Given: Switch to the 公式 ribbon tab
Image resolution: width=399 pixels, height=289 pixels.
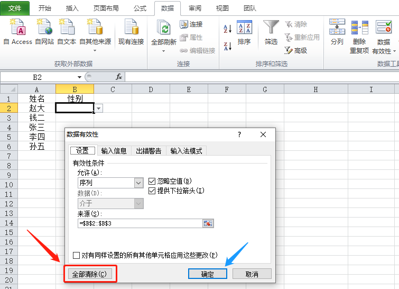Looking at the screenshot, I should click(x=140, y=8).
